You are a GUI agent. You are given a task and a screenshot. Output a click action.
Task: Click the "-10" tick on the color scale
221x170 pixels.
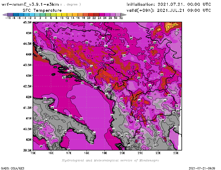click(x=8, y=18)
